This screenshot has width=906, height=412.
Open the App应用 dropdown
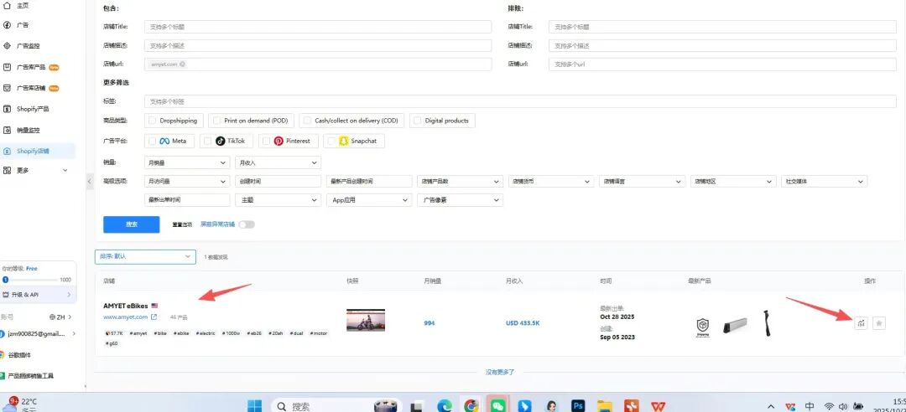point(369,199)
